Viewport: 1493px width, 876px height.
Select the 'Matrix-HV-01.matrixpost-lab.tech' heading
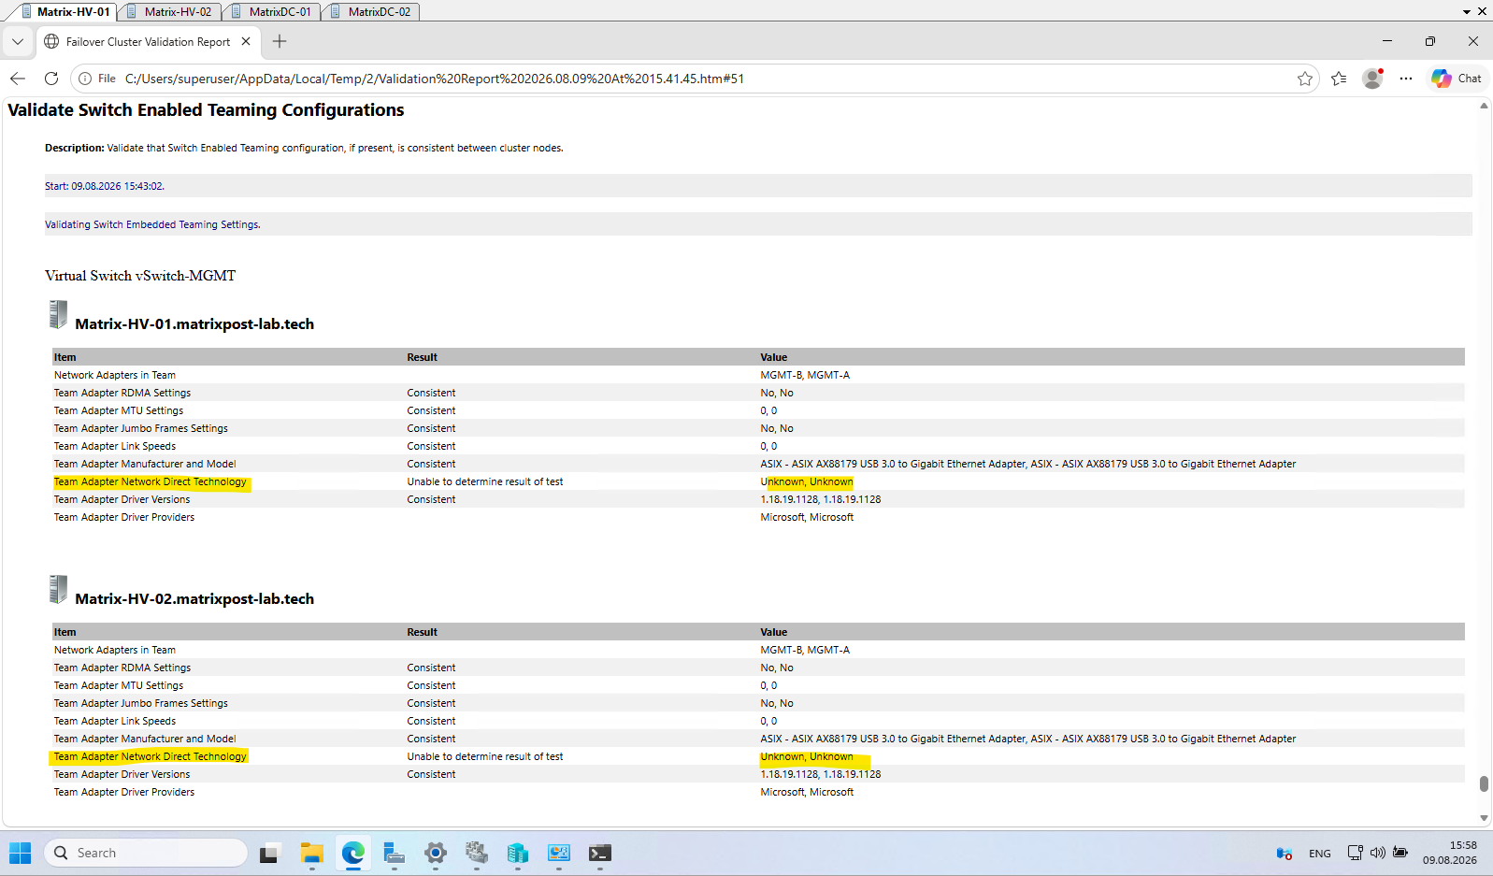(x=194, y=324)
